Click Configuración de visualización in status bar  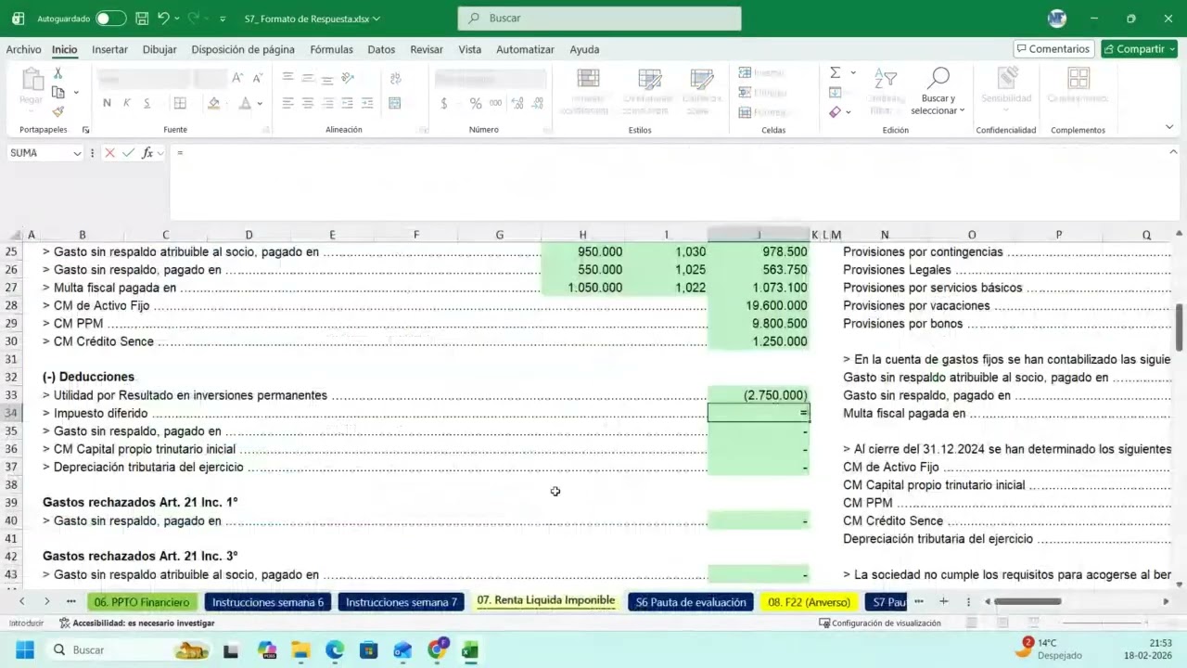click(x=880, y=623)
